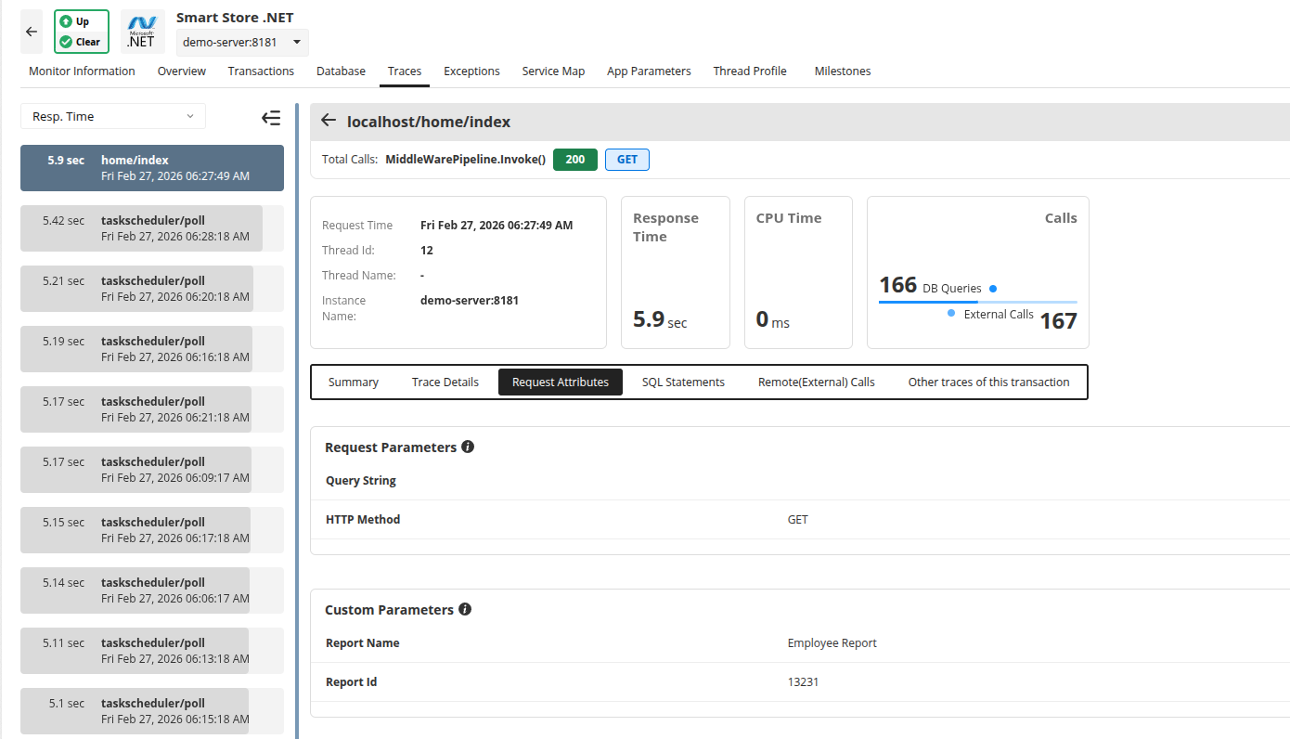Select the 5.15 sec taskscheduler/poll trace

tap(152, 530)
